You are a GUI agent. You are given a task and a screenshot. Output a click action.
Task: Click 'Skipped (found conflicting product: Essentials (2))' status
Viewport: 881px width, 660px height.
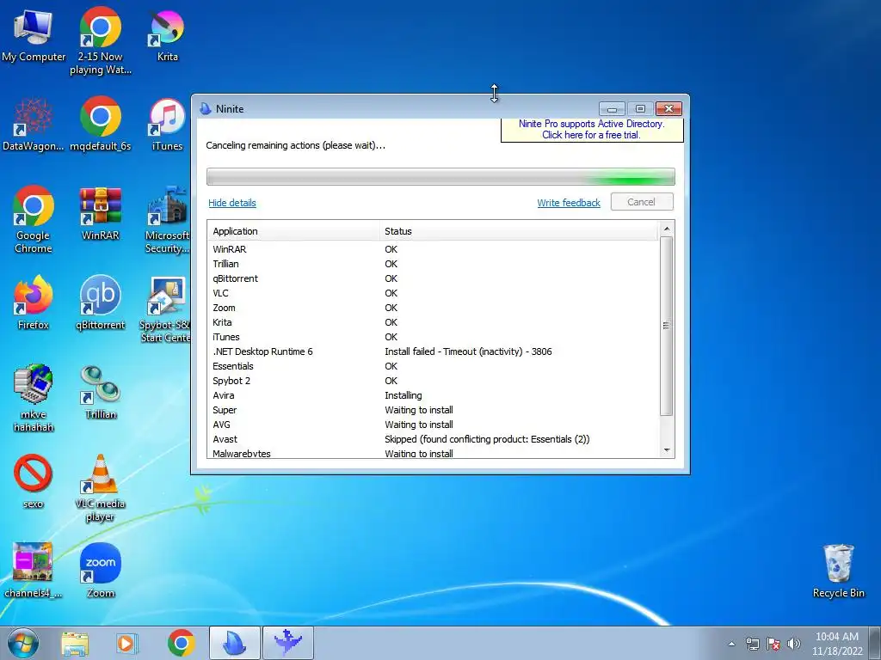(x=487, y=439)
